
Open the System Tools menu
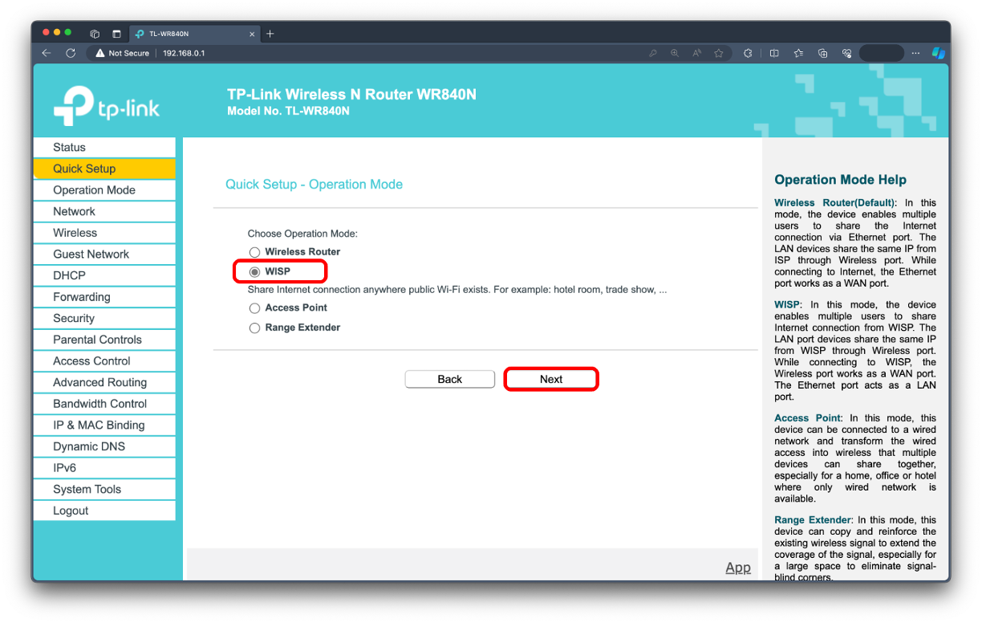[87, 490]
